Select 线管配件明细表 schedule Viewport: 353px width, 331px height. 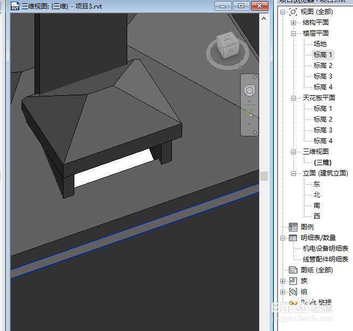pos(326,259)
